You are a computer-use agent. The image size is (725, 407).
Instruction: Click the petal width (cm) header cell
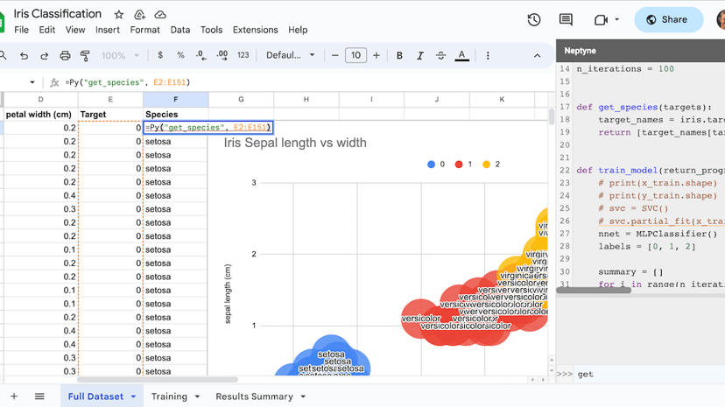point(40,114)
